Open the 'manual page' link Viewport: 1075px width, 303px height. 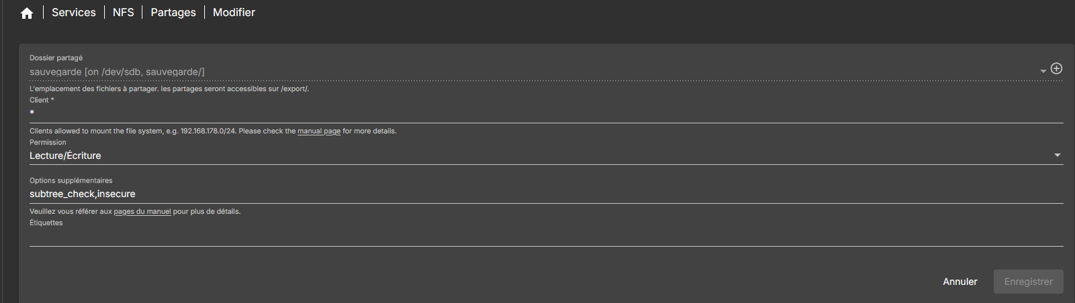319,131
